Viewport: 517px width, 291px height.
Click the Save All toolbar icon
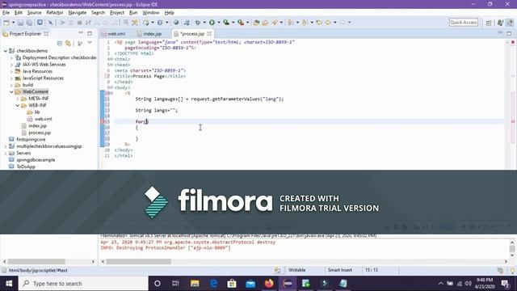(x=29, y=23)
